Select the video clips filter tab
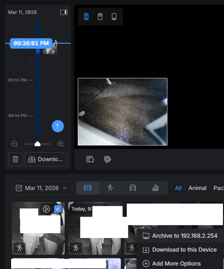The height and width of the screenshot is (269, 224). [x=87, y=188]
